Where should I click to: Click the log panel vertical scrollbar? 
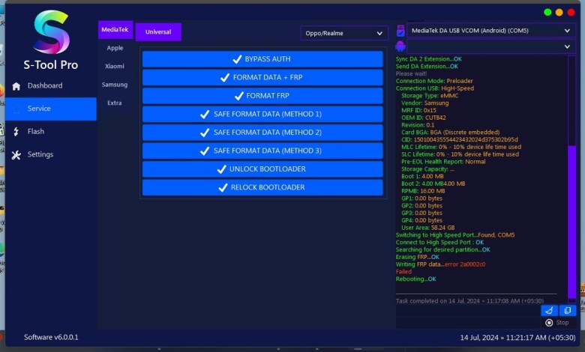(572, 217)
